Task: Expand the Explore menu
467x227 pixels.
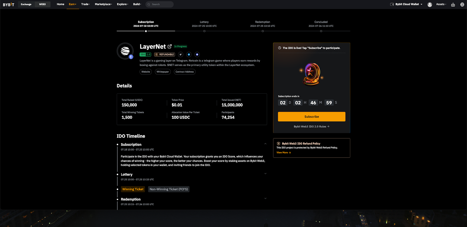Action: tap(123, 4)
